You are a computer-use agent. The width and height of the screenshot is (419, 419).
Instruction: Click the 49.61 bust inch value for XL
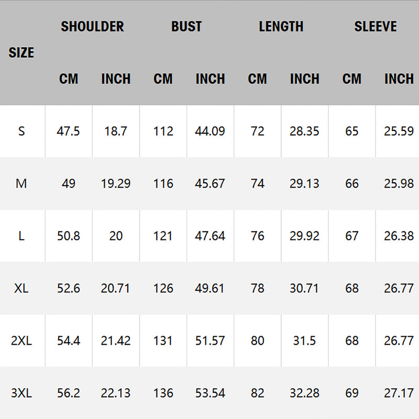point(210,288)
